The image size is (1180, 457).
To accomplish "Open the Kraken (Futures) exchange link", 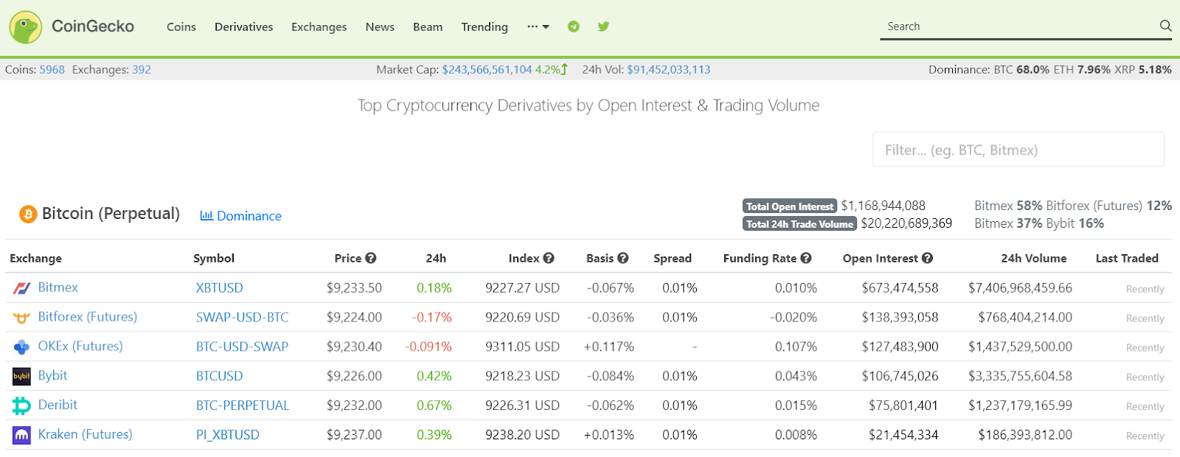I will 86,434.
